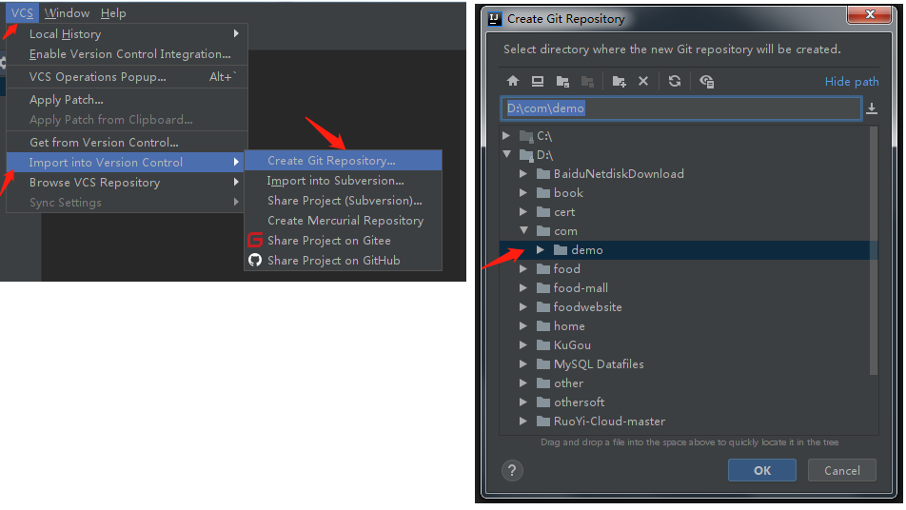This screenshot has height=510, width=906.
Task: Click Share Project on Gitee
Action: [344, 241]
